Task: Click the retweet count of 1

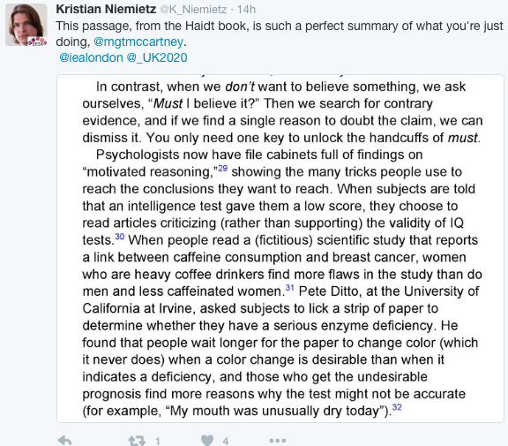Action: coord(158,441)
